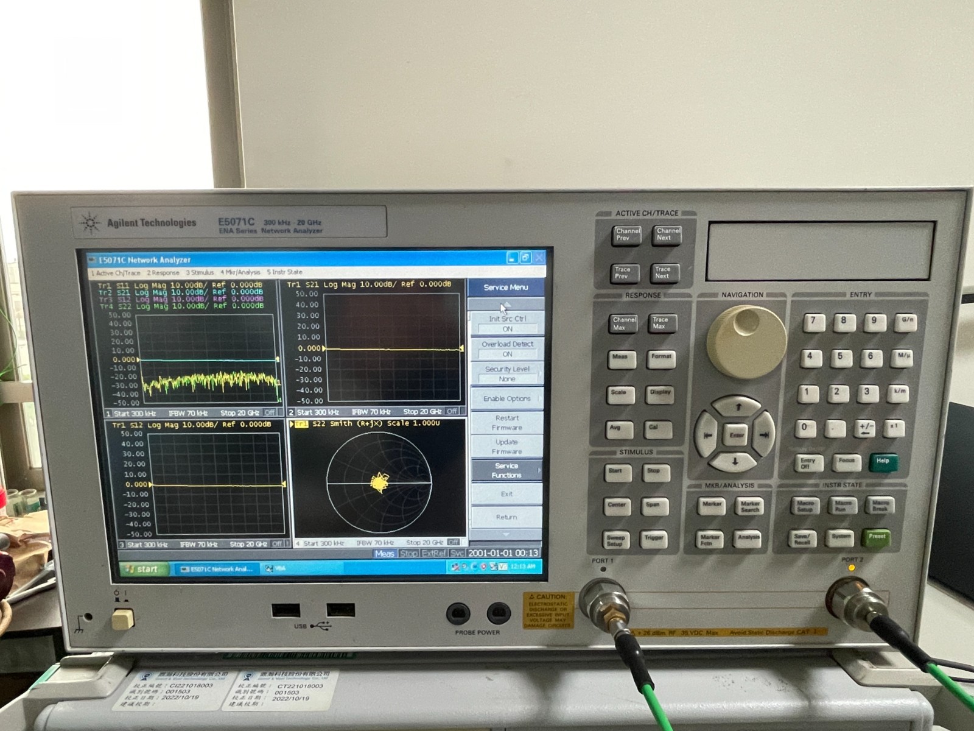
Task: Expand the Security Level softkey submenu
Action: (507, 373)
